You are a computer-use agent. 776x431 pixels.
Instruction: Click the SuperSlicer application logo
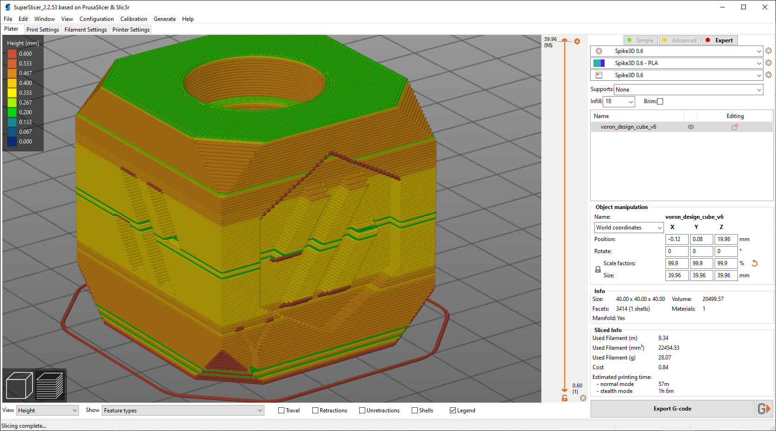(7, 7)
